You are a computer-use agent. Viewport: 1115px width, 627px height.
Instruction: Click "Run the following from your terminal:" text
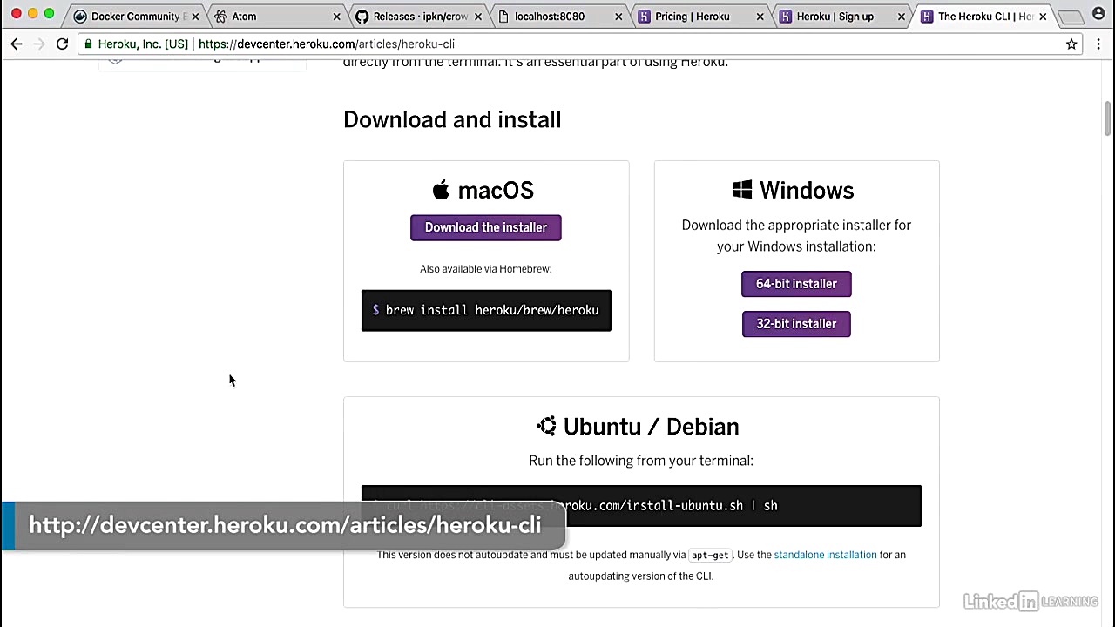tap(641, 460)
